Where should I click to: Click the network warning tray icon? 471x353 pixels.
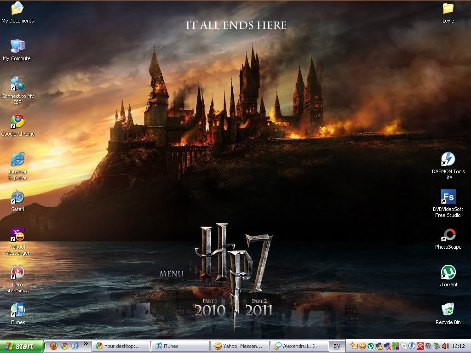click(x=379, y=346)
